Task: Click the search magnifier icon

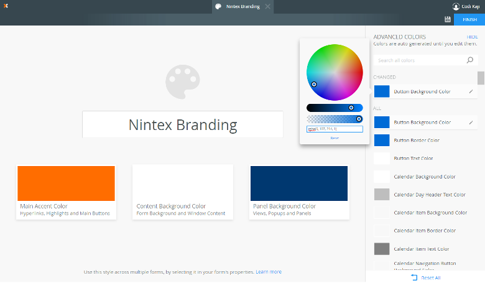Action: (x=470, y=60)
